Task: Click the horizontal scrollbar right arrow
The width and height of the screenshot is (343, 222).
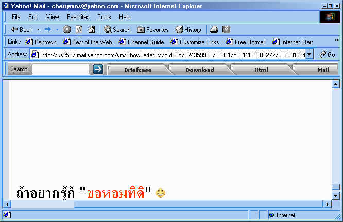Action: 327,204
